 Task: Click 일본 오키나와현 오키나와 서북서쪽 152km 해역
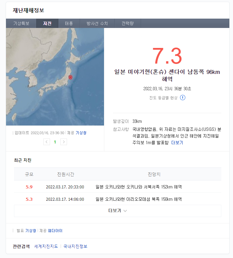(139, 187)
